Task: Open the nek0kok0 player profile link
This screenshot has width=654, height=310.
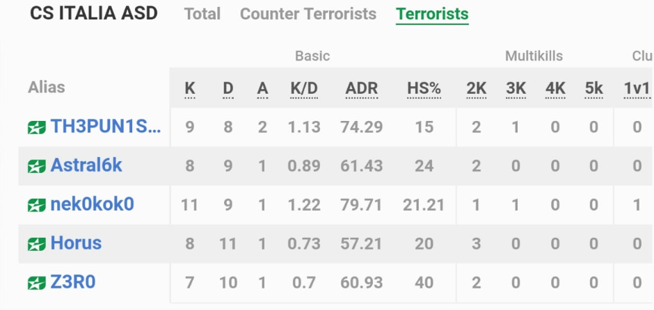Action: click(92, 204)
